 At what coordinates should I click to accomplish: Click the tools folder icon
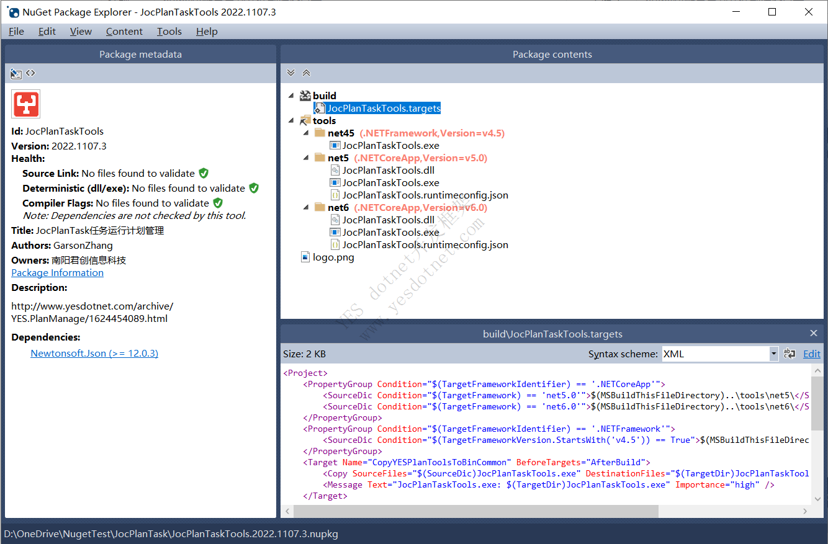pyautogui.click(x=305, y=120)
